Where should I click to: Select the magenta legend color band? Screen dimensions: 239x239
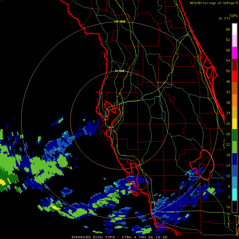click(234, 53)
